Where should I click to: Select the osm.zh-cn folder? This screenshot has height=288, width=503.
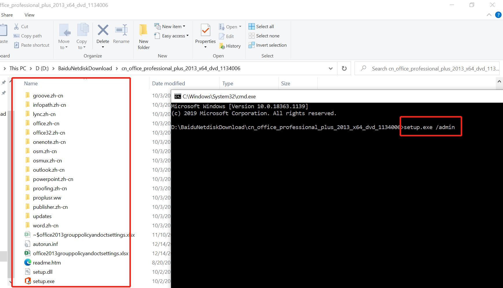[x=45, y=151]
